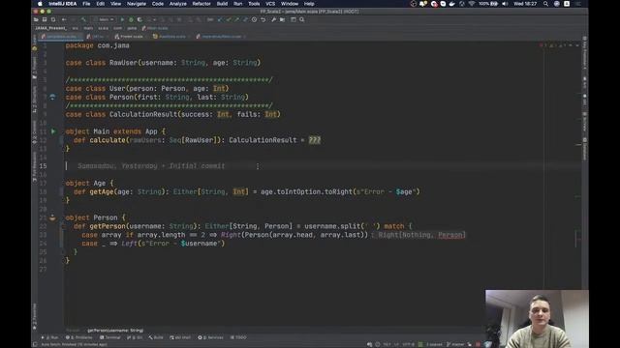
Task: Open the Favorites side panel tab
Action: pos(35,316)
